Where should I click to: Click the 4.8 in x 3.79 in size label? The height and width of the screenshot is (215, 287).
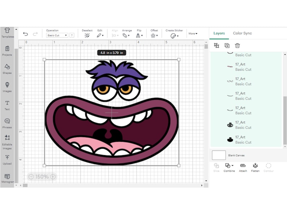112,53
